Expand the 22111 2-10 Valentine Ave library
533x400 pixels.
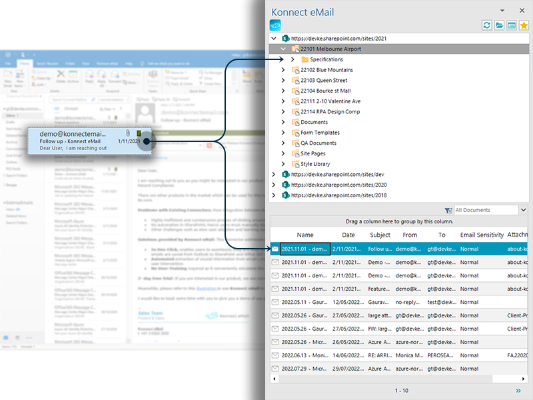283,101
